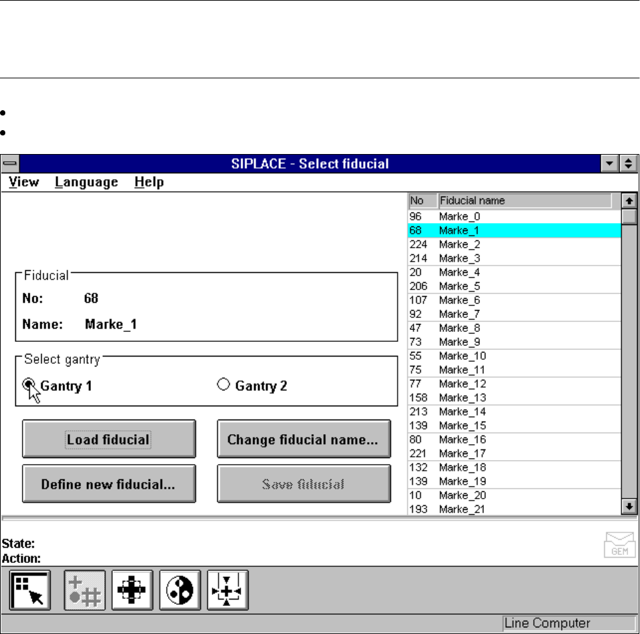Select Marke_17 in the list
640x634 pixels.
click(515, 453)
